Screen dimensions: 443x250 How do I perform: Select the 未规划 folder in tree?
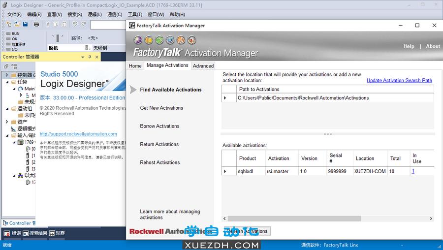[x=27, y=102]
